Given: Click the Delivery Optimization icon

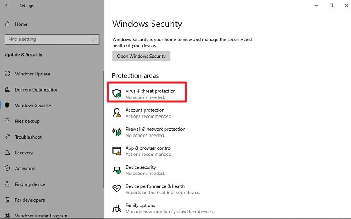Looking at the screenshot, I should click(x=7, y=89).
